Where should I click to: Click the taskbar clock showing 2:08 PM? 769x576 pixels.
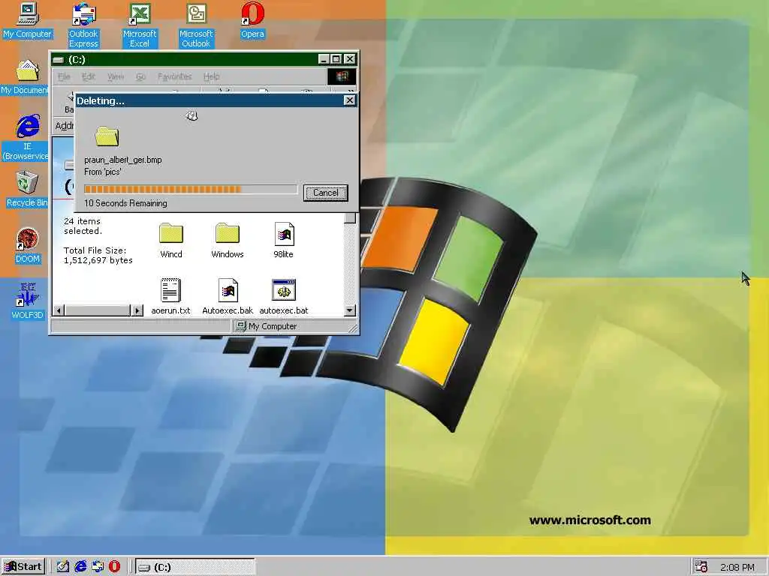click(737, 567)
